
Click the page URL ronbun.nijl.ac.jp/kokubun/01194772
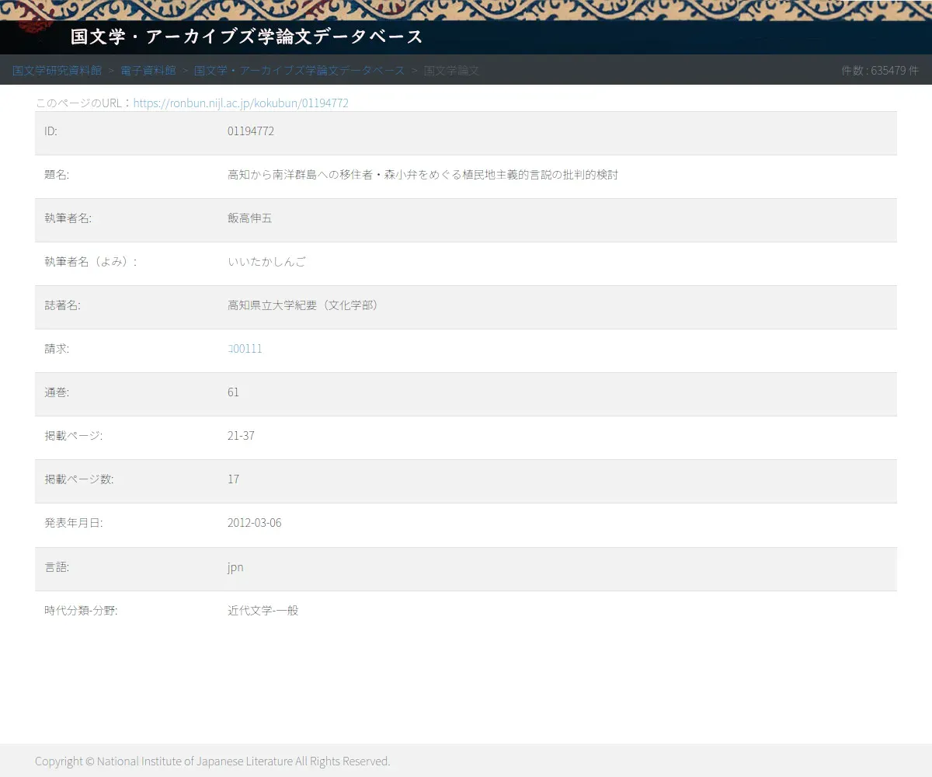point(241,103)
